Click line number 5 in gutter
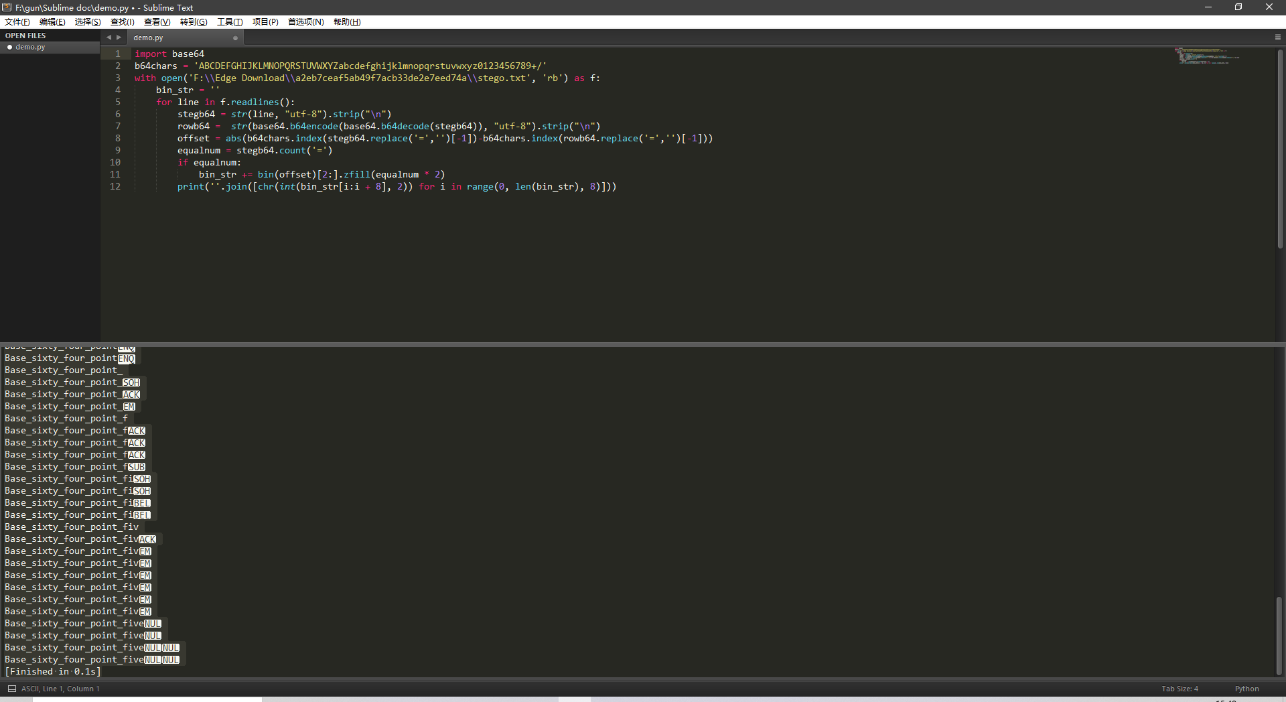 tap(118, 102)
